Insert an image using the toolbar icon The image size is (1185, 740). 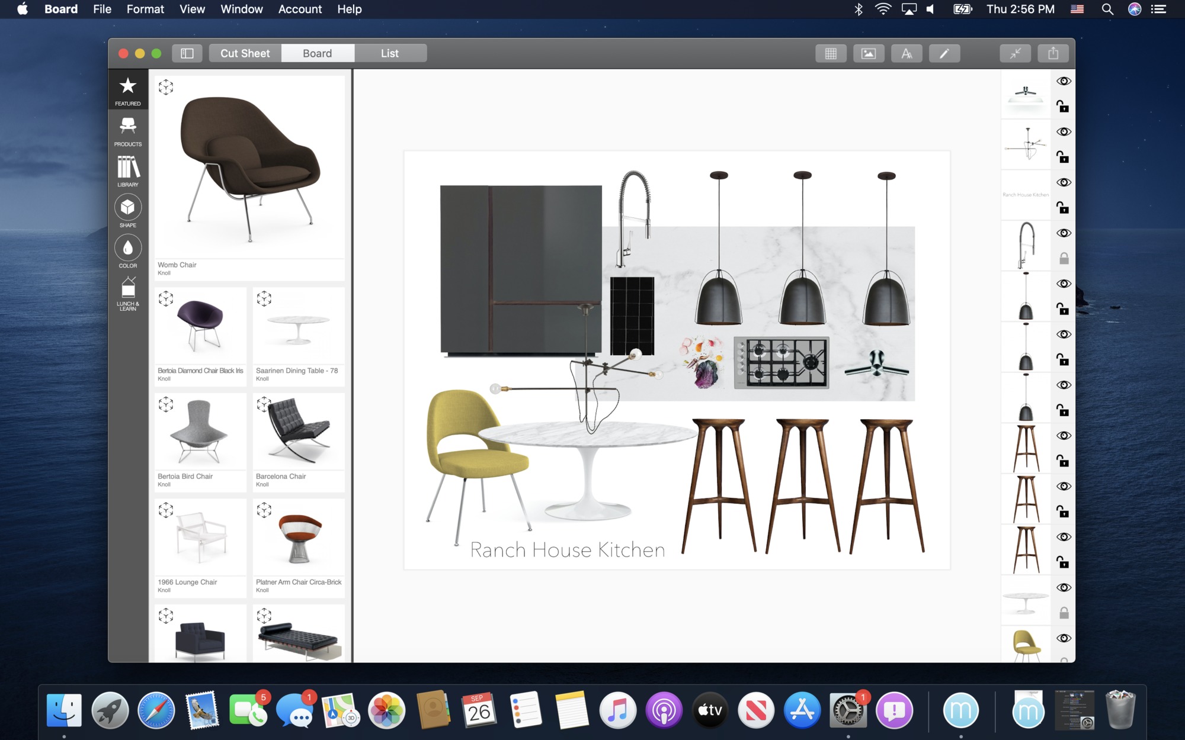(869, 53)
